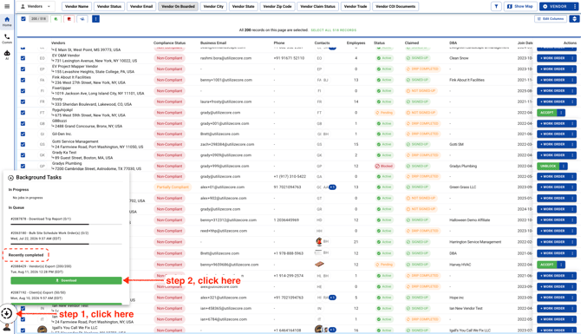Open the Vendors module dropdown

click(36, 6)
